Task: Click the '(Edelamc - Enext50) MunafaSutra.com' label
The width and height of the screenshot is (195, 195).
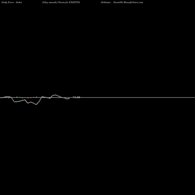Action: 122,2
